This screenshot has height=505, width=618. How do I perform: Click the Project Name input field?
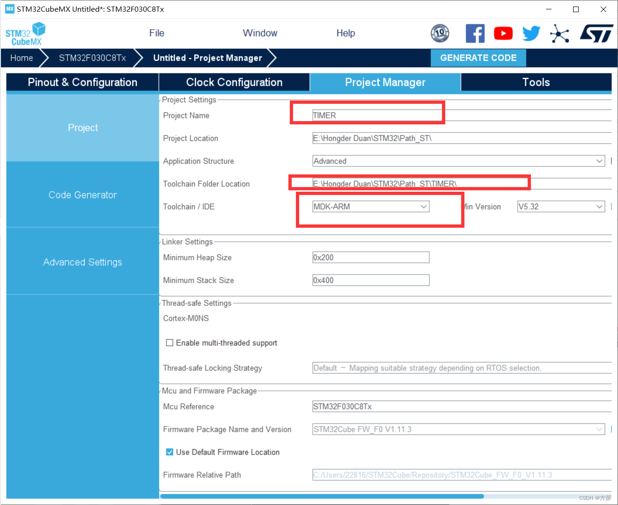point(462,115)
